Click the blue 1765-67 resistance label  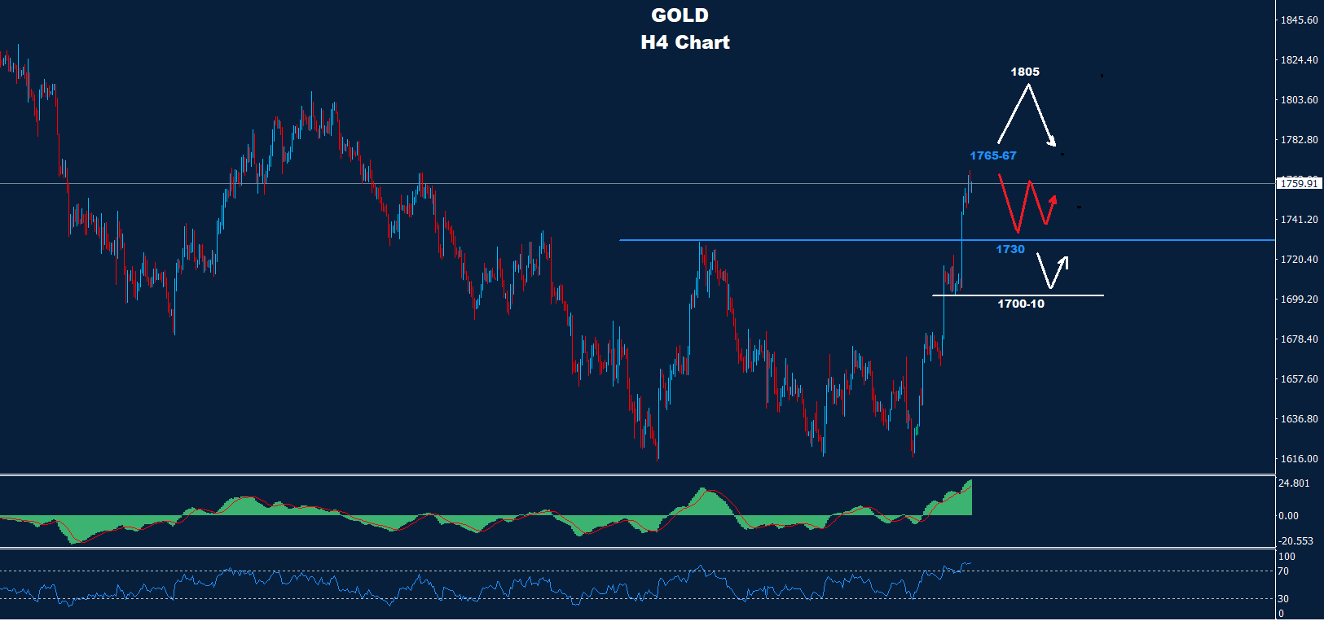click(992, 155)
